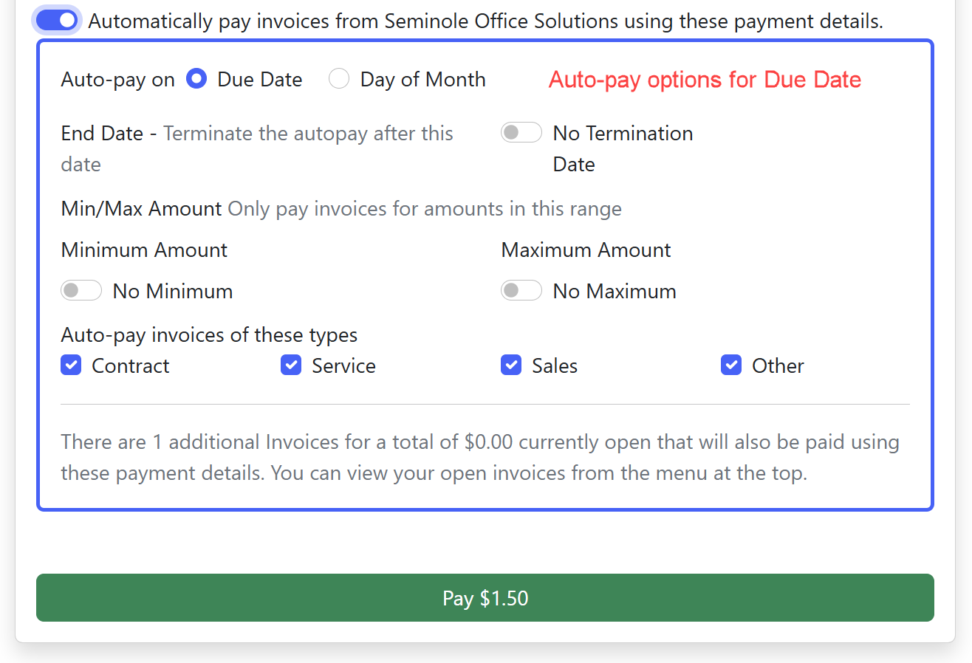Select the "Due Date" auto-pay option

tap(196, 78)
